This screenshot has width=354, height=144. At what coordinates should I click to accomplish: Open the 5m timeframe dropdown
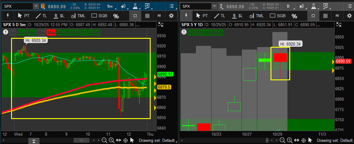[x=109, y=6]
